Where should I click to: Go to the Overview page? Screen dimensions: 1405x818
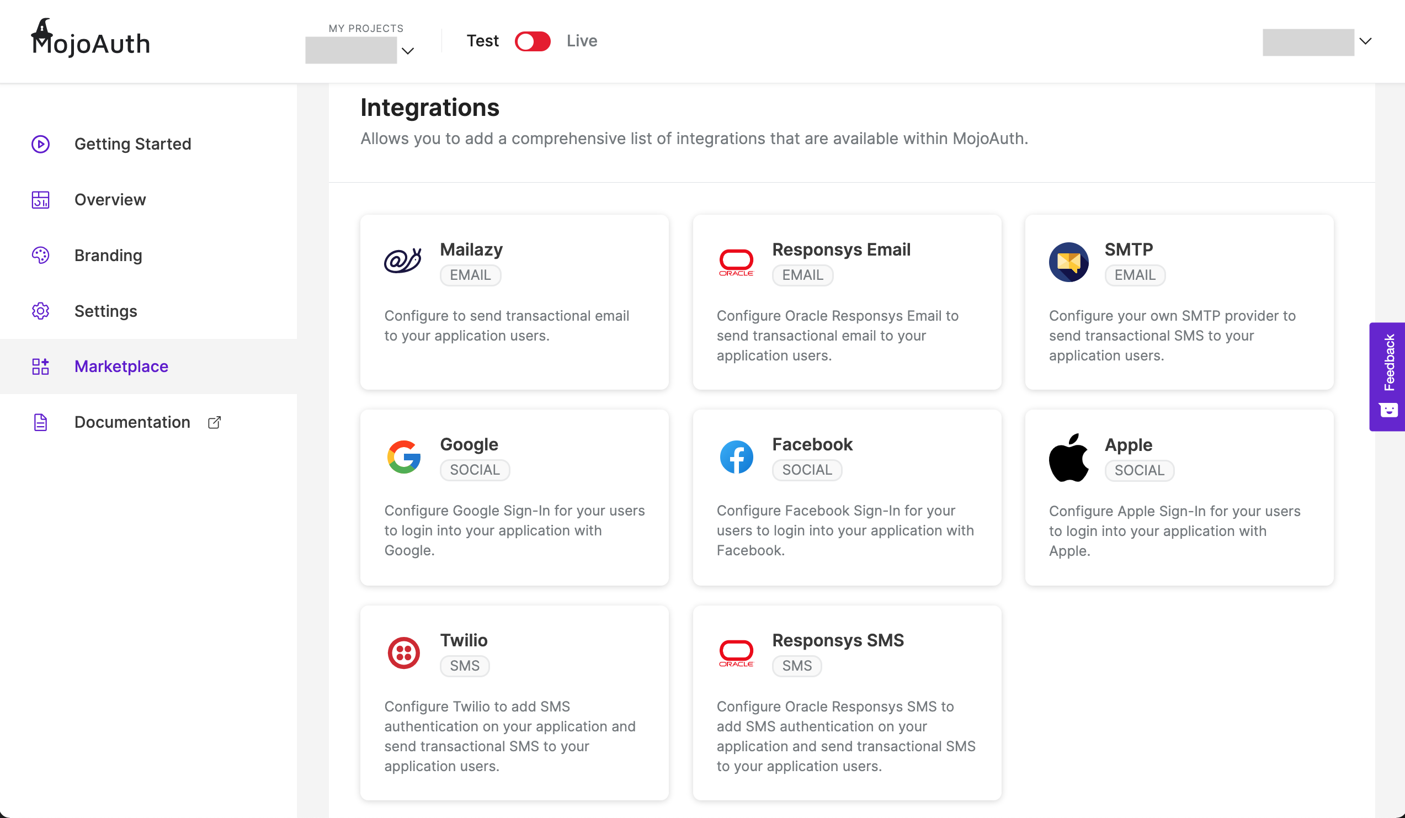110,200
